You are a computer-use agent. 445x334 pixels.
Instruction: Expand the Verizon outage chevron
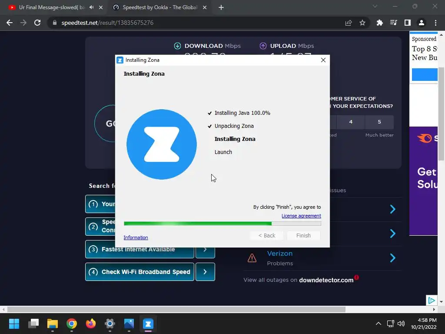(393, 258)
